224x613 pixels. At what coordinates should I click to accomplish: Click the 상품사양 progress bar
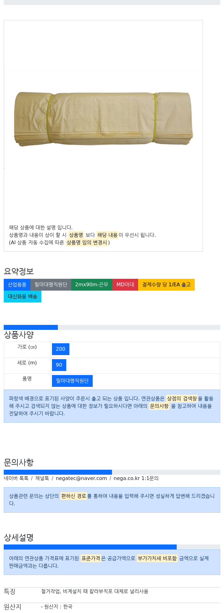coord(112,327)
